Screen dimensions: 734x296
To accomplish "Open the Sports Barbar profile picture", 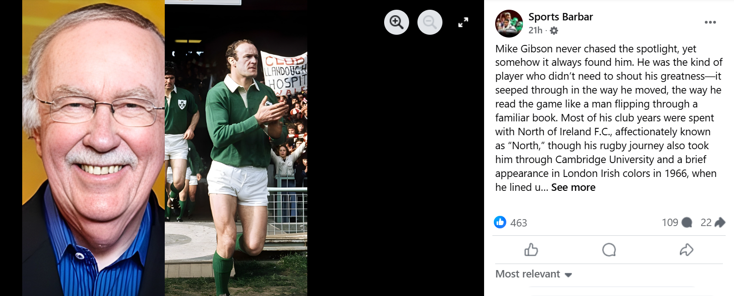I will point(509,23).
